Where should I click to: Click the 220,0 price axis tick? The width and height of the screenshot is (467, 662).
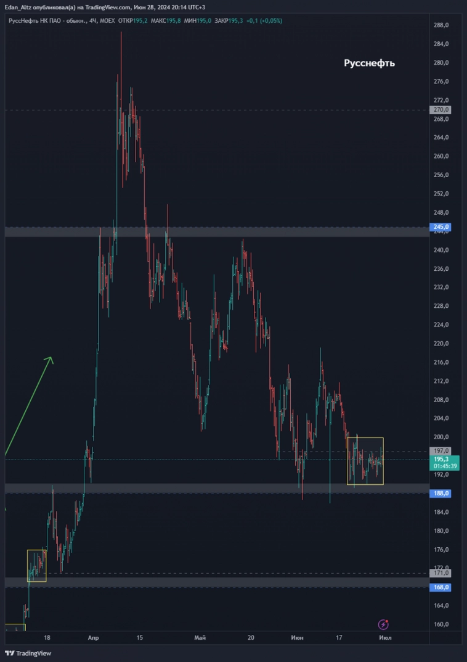point(440,343)
